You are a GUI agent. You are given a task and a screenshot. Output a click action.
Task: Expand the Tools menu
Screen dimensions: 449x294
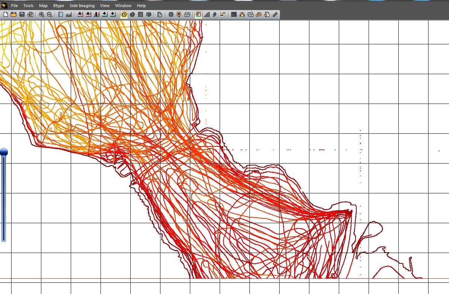pyautogui.click(x=28, y=6)
